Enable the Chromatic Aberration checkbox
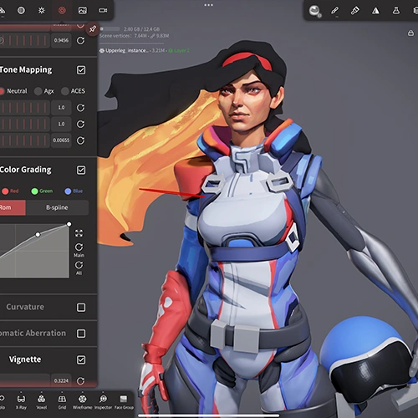Screen dimensions: 418x418 click(x=81, y=334)
